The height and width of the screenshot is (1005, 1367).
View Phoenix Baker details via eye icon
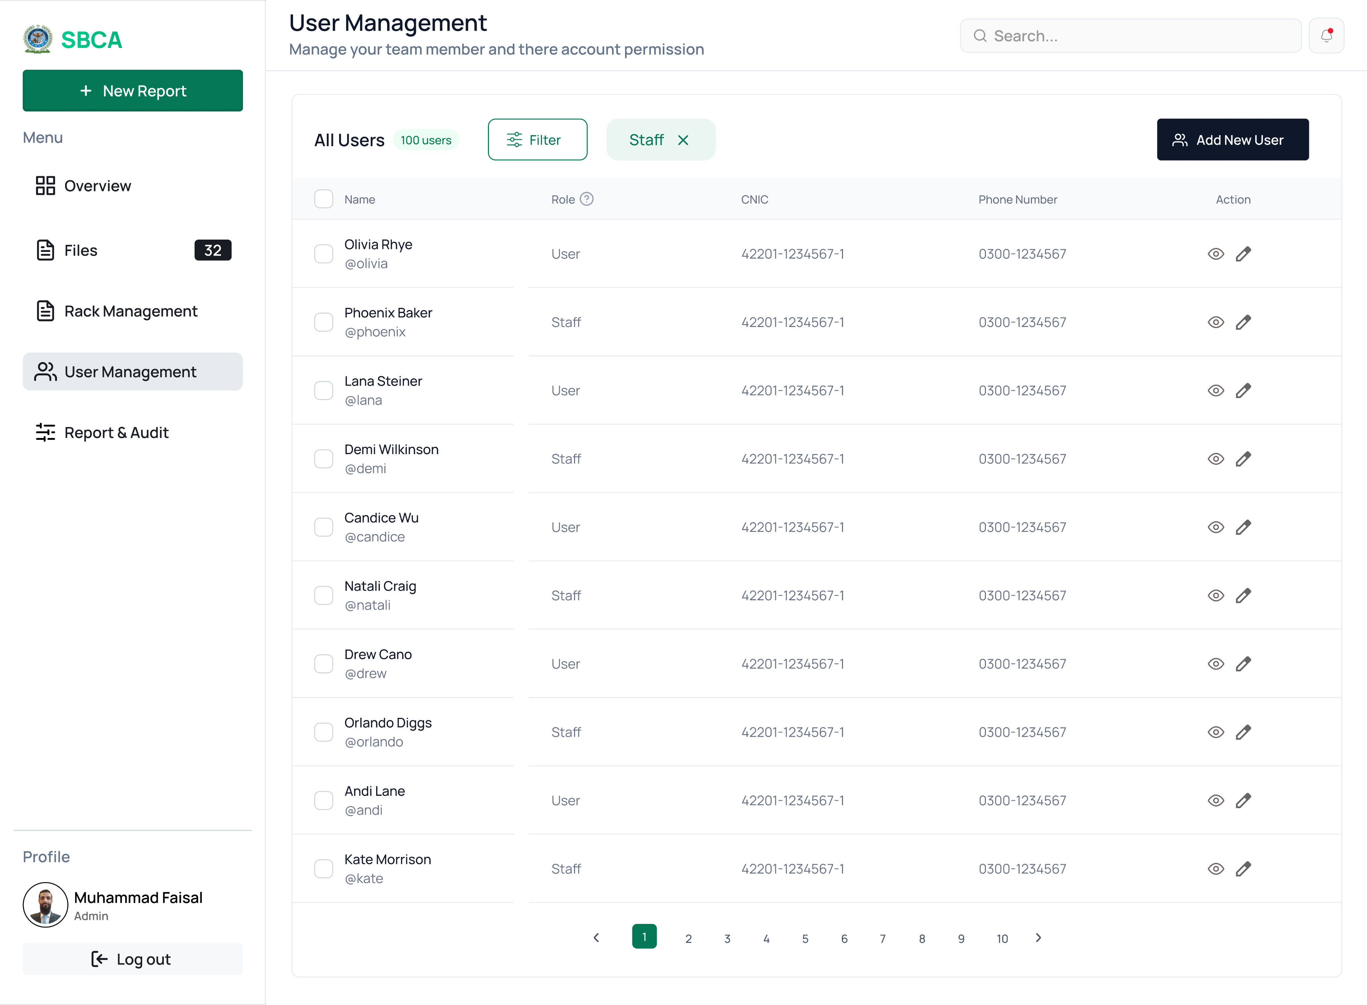point(1215,322)
